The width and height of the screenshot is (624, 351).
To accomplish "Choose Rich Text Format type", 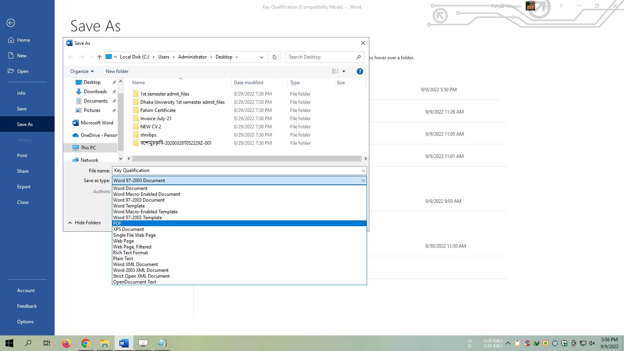I will [x=239, y=253].
